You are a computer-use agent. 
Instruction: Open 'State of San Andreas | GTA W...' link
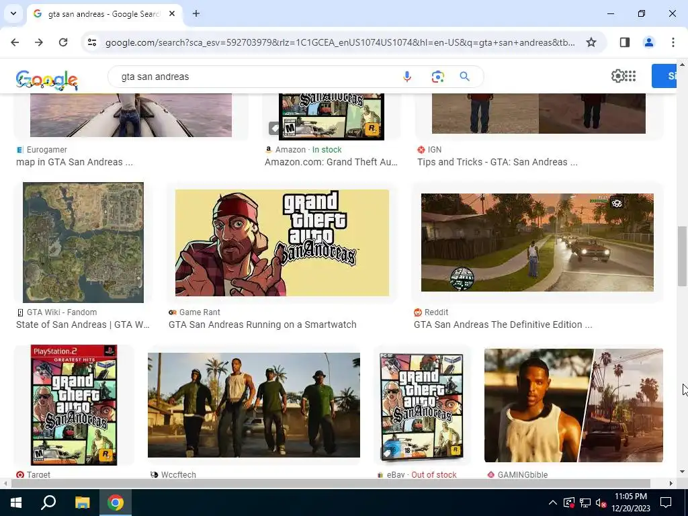pyautogui.click(x=83, y=325)
